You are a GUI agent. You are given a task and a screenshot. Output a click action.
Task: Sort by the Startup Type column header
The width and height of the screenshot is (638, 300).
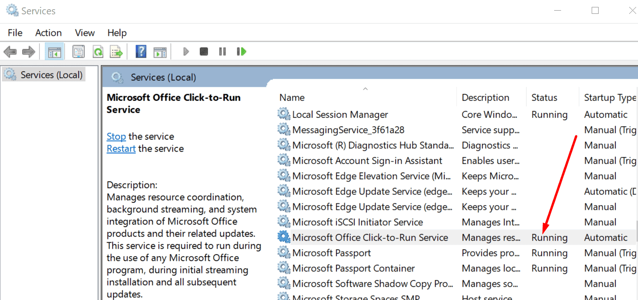tap(610, 98)
